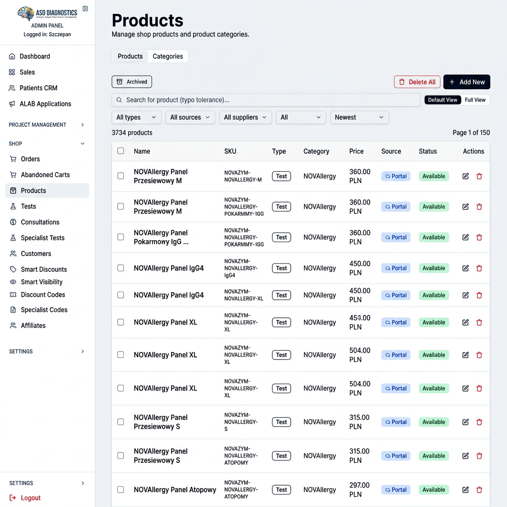Select checkbox for NOVAllergy Panel Pokarmowy IgG

coord(121,237)
